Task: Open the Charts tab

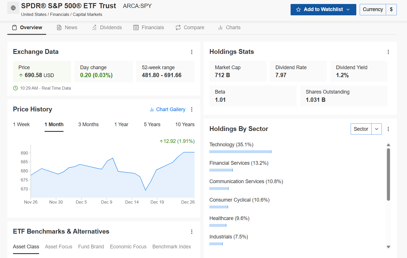Action: (x=229, y=28)
